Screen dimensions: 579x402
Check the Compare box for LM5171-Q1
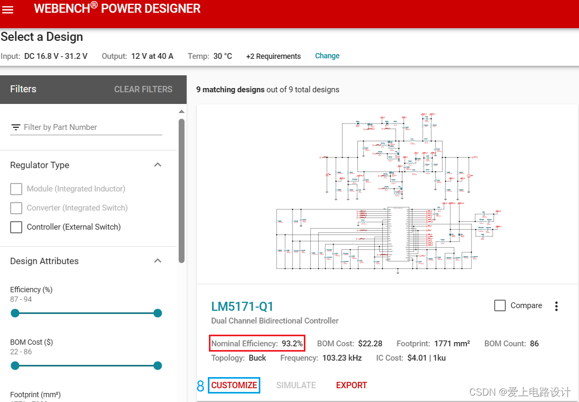[499, 305]
